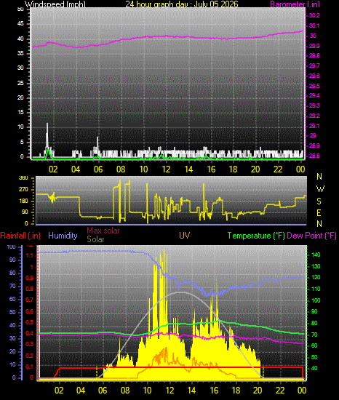Click the 0.9 rainfall scale value

coord(30,278)
